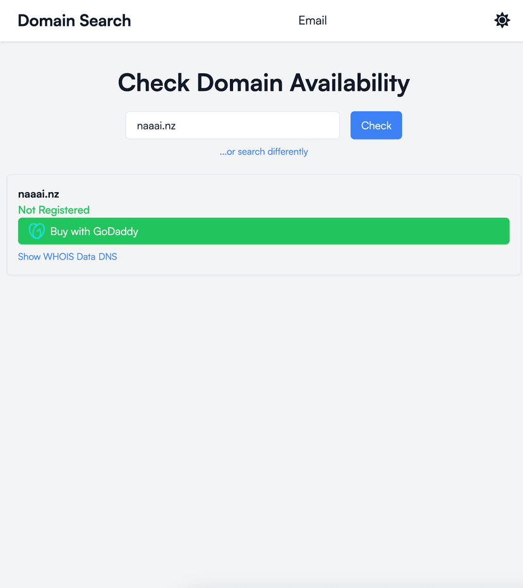The height and width of the screenshot is (588, 523).
Task: Toggle the light/dark theme sun icon
Action: pyautogui.click(x=502, y=20)
